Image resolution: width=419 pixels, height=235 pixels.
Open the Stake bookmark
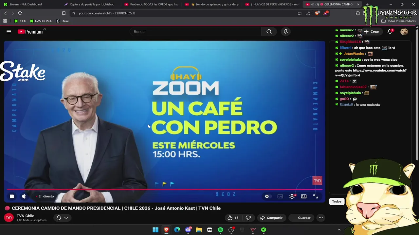coord(63,21)
